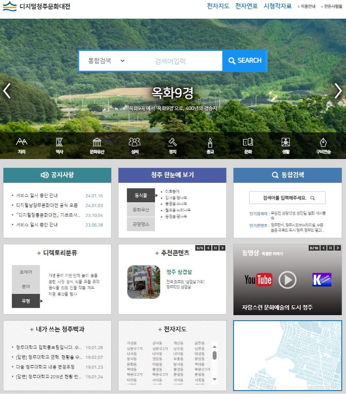This screenshot has width=346, height=394.
Task: Click the 전자지도 district list scrollbar
Action: [215, 356]
